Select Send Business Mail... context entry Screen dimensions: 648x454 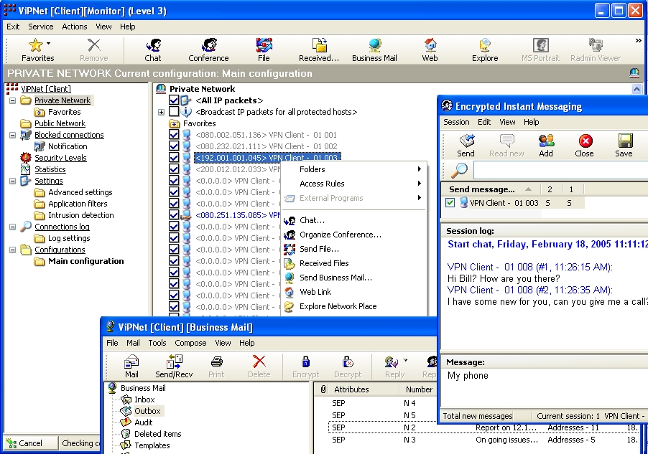(353, 278)
